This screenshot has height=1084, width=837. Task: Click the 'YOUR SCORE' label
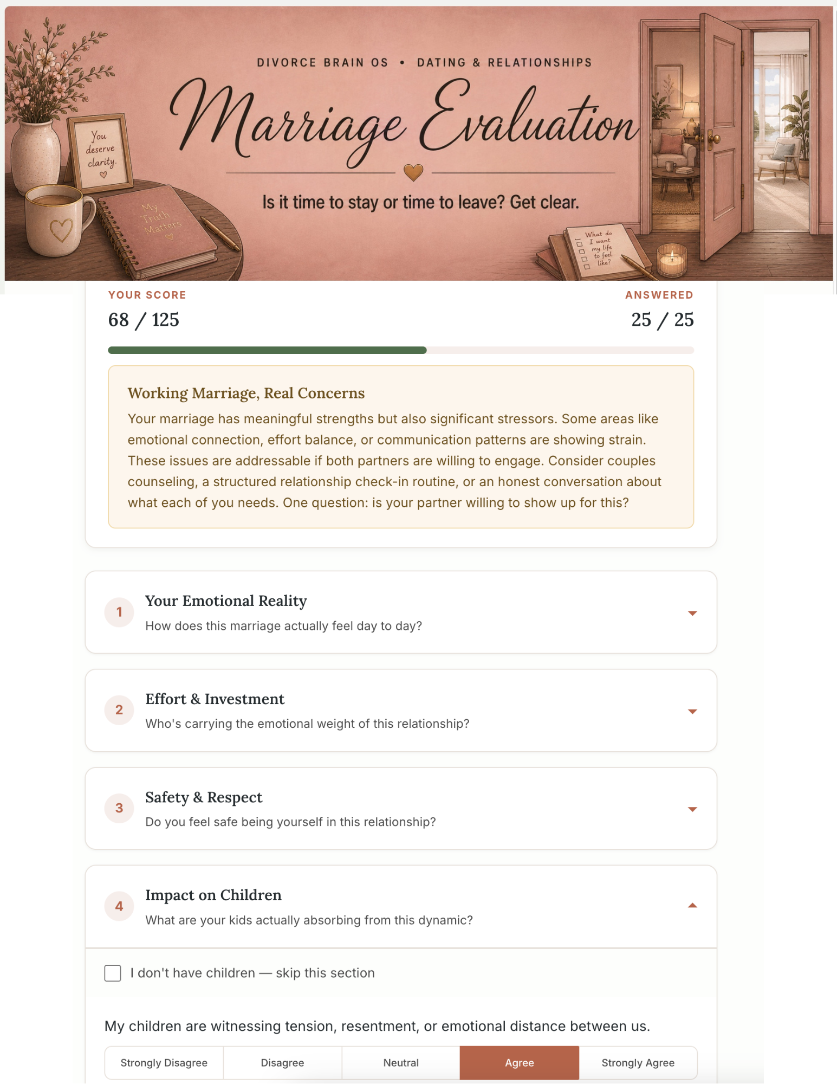pyautogui.click(x=147, y=295)
